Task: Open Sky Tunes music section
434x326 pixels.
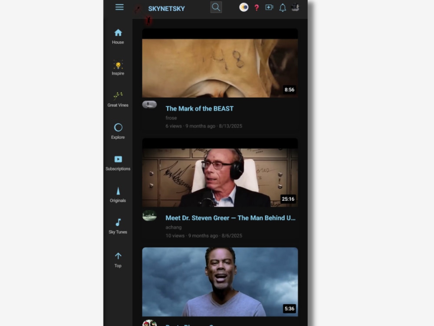Action: [118, 226]
